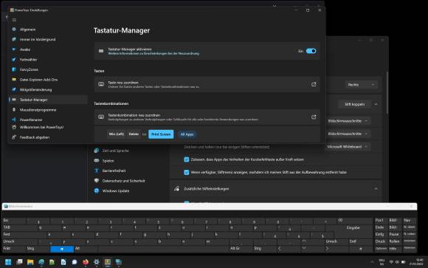Open Microsoft Edge from the taskbar
Screen dimensions: 428x268
[41, 262]
